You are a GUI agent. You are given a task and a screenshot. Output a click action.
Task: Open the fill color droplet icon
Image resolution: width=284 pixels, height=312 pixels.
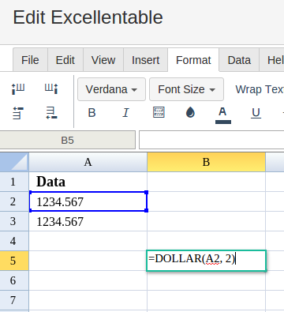[x=190, y=112]
